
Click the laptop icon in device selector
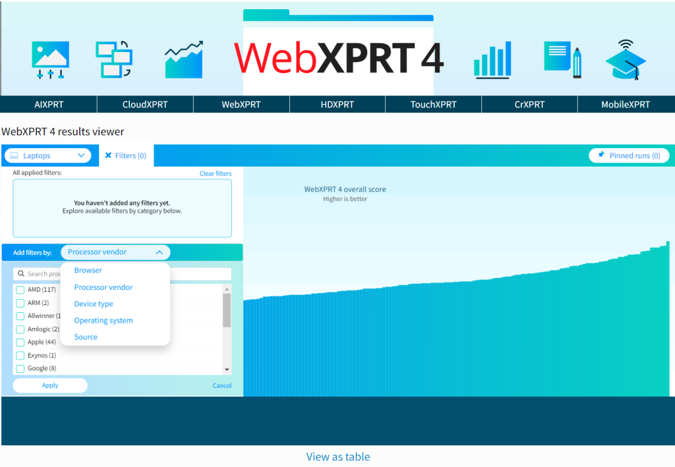click(15, 155)
